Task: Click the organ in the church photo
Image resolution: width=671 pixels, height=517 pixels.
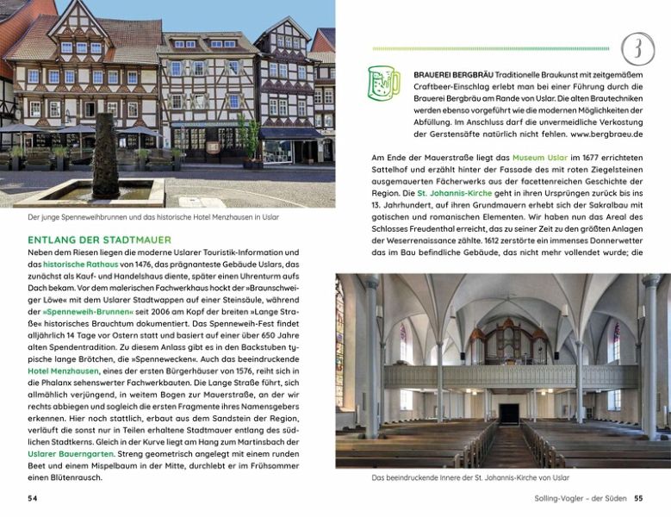Action: [x=506, y=340]
